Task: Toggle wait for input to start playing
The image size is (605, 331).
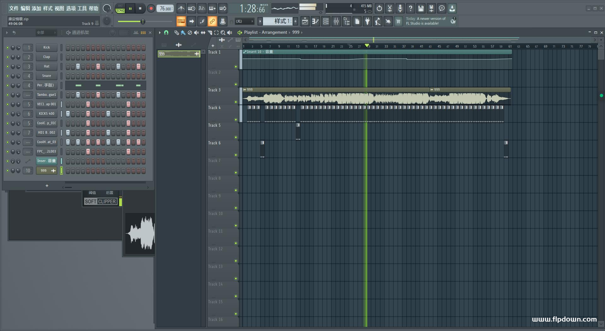Action: tap(192, 9)
